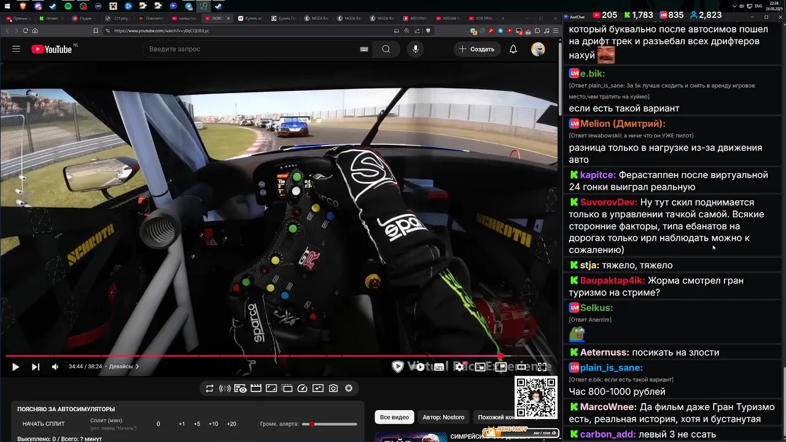This screenshot has height=442, width=786.
Task: Add +5 minutes to the split
Action: click(197, 424)
